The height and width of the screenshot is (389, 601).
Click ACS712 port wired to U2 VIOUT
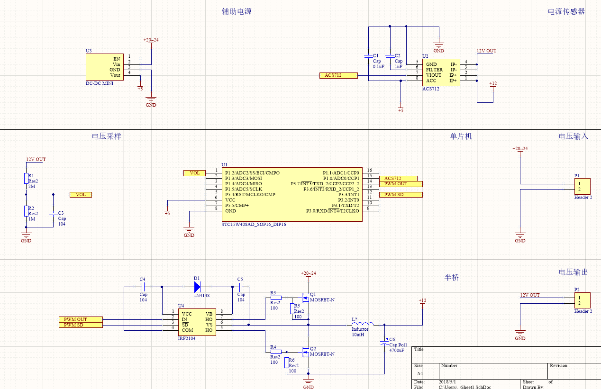[x=338, y=75]
